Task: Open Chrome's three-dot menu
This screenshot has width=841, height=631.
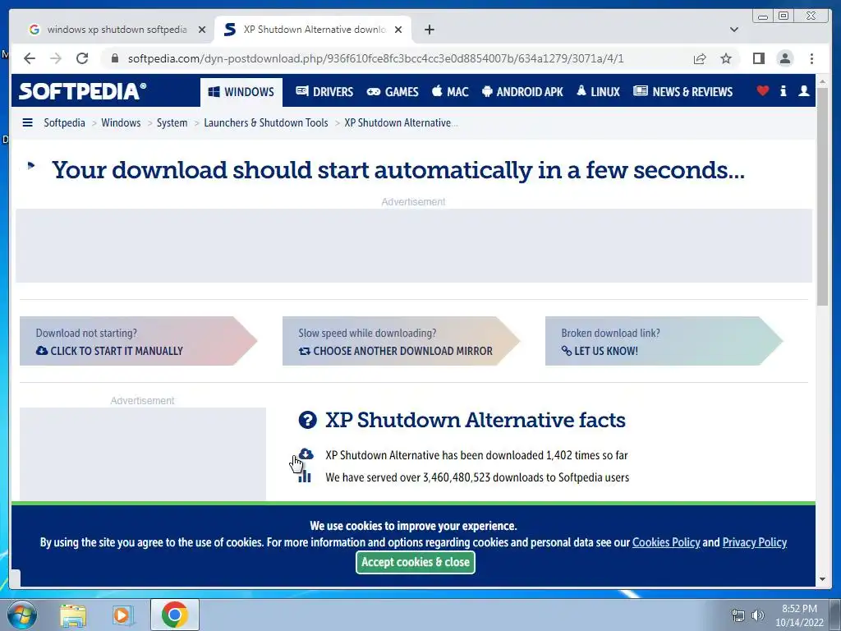Action: pos(811,58)
